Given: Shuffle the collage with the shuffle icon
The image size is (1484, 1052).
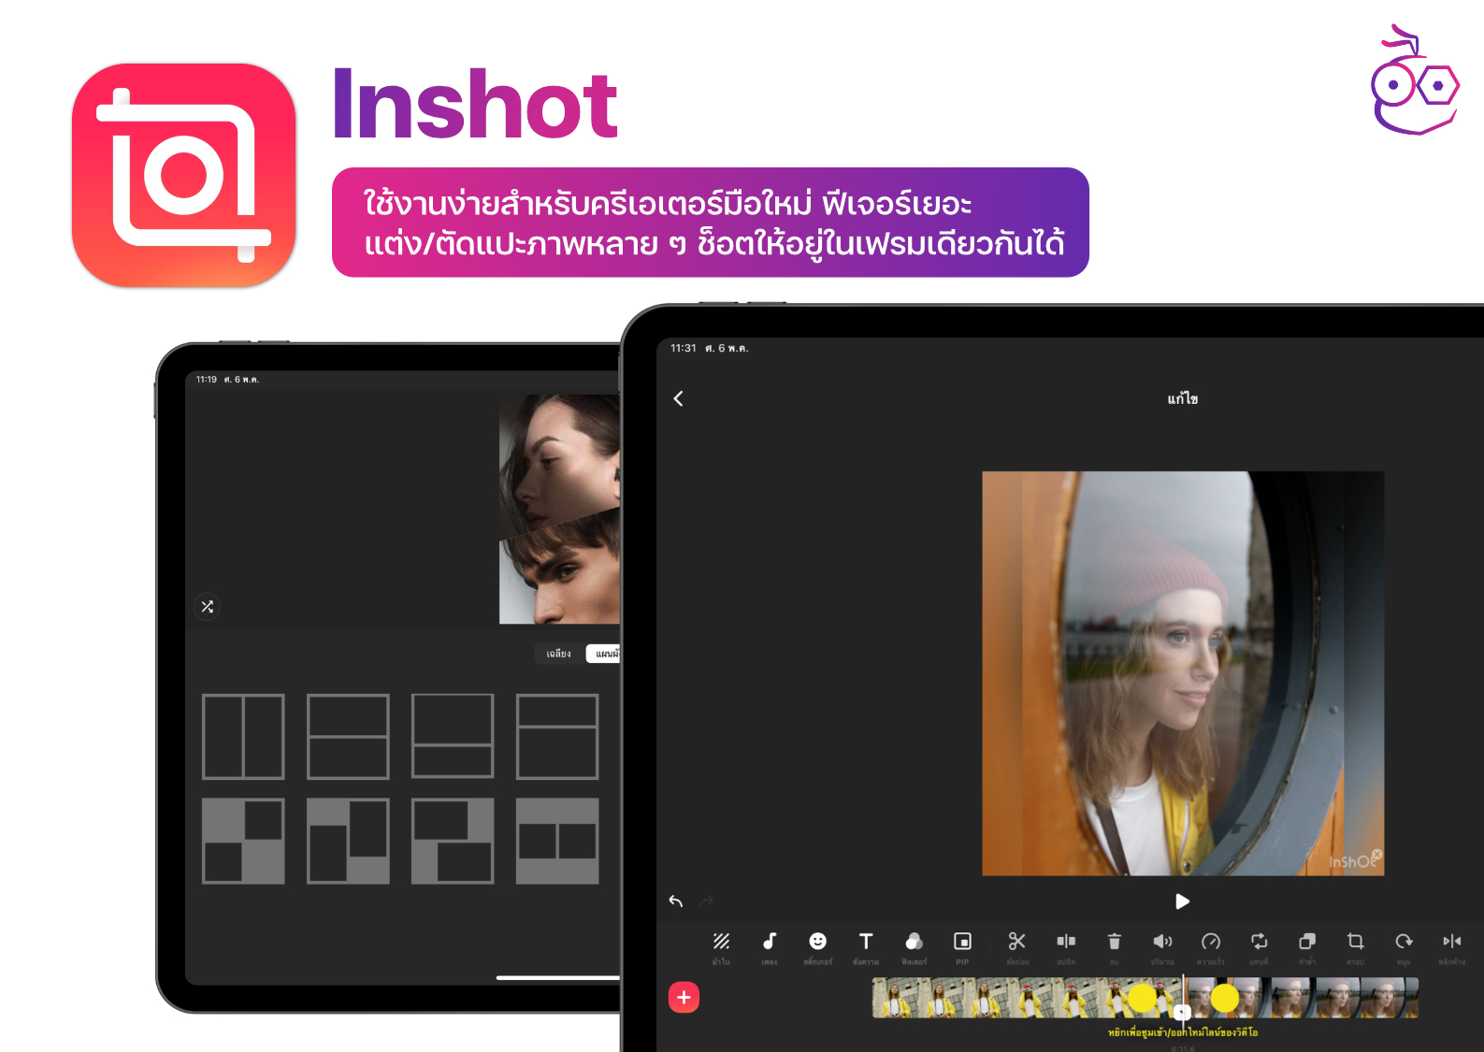Looking at the screenshot, I should pyautogui.click(x=208, y=607).
